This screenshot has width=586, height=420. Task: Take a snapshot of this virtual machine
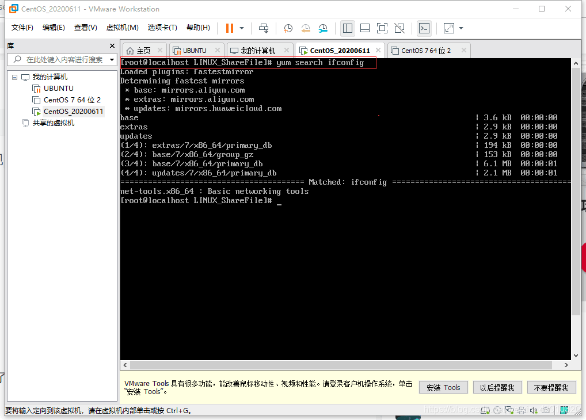click(x=288, y=28)
